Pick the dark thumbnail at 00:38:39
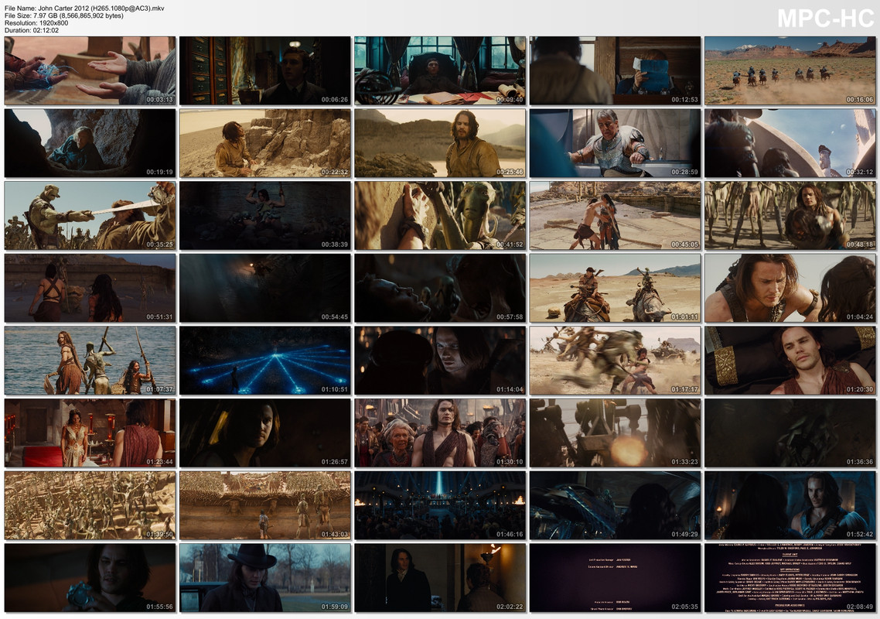 pos(265,216)
